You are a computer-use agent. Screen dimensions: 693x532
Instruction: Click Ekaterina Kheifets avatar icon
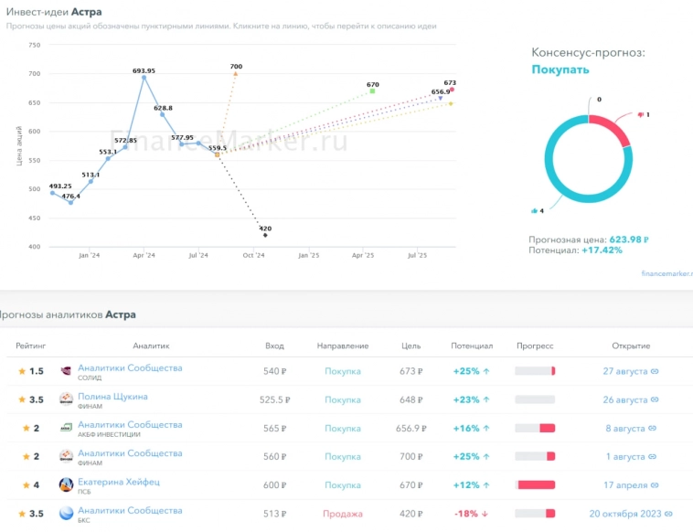(x=66, y=485)
